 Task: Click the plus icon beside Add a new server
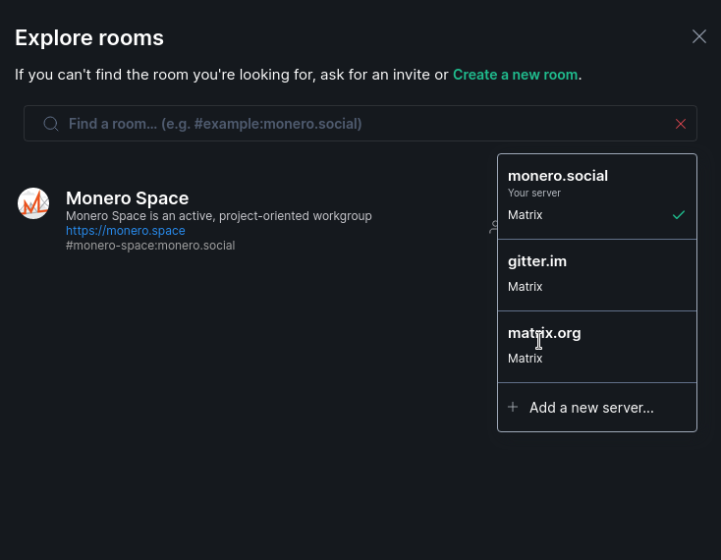pos(513,407)
